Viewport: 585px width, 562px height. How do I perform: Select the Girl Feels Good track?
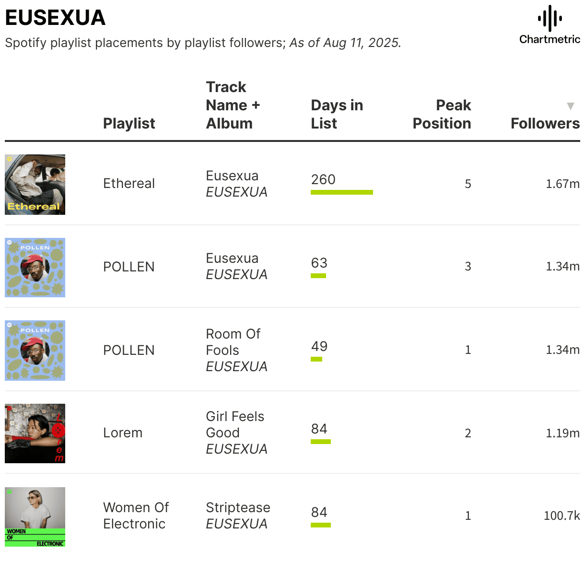(x=235, y=424)
